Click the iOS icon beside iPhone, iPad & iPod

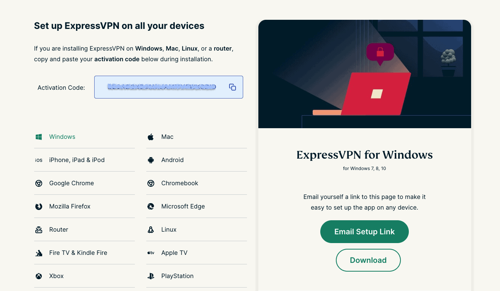[39, 160]
